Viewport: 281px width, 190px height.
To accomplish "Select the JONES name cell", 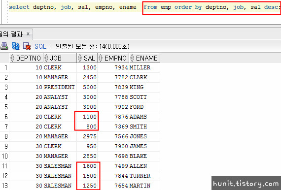I will 144,136.
